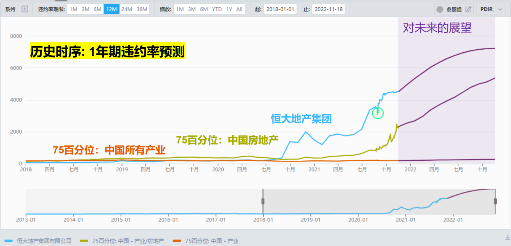Toggle the orange 75百分位: 中国 - 产业 legend series
The image size is (511, 246).
coord(205,241)
